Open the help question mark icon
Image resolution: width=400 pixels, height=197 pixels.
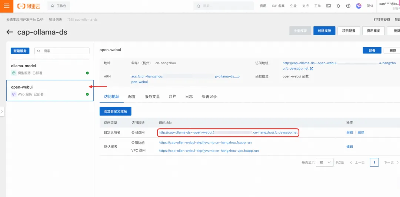tap(348, 6)
